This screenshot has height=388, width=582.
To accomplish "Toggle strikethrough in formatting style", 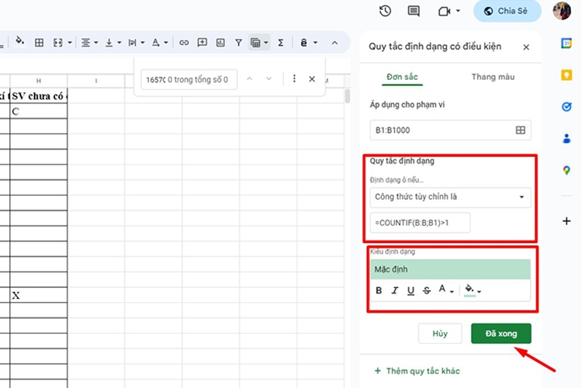I will tap(427, 290).
